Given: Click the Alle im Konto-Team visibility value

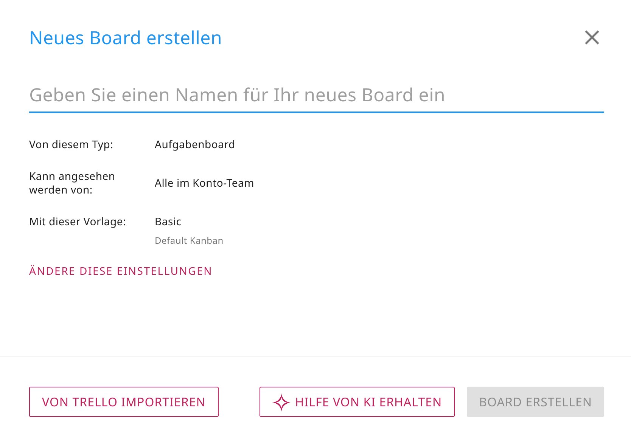Looking at the screenshot, I should [x=204, y=183].
